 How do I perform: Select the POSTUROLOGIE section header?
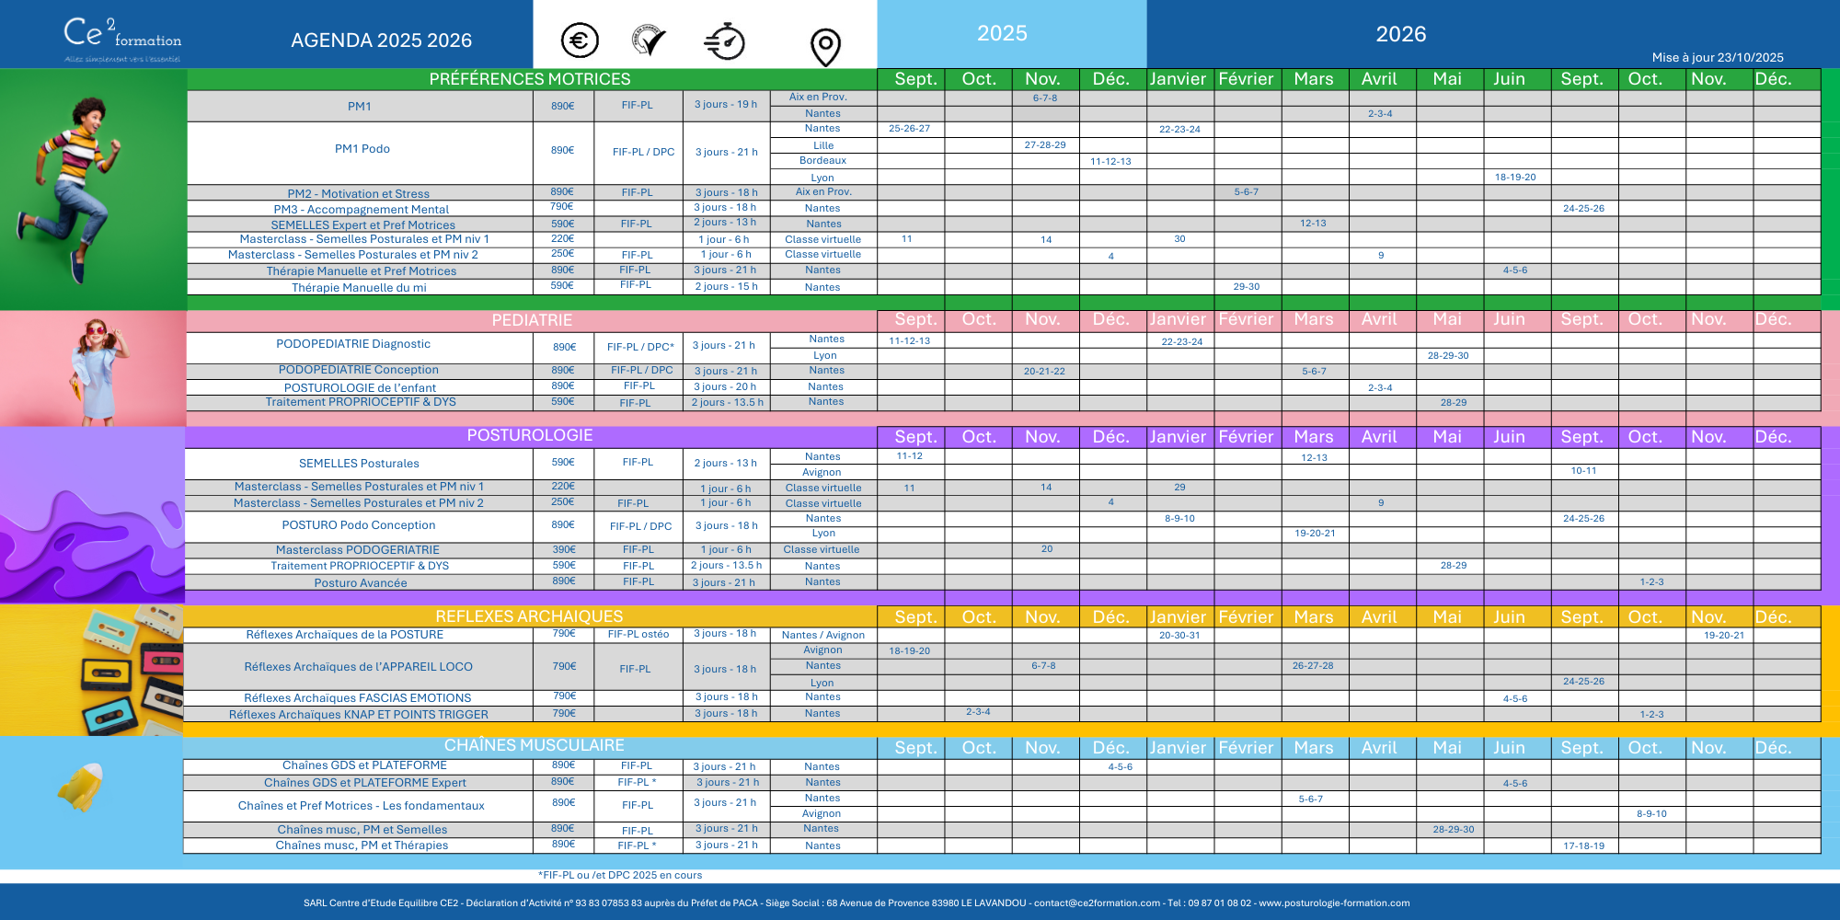[530, 435]
